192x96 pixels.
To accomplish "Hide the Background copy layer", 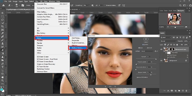I will (161, 49).
